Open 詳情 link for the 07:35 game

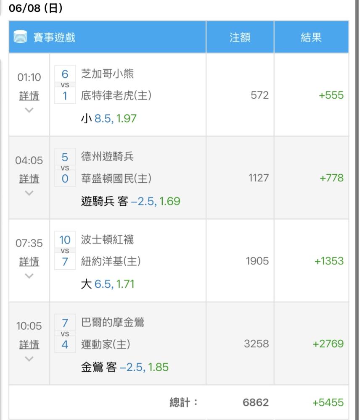coord(29,261)
